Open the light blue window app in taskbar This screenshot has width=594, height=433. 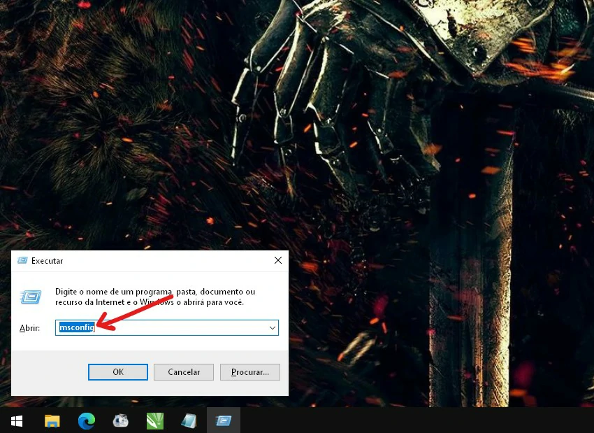pos(189,421)
